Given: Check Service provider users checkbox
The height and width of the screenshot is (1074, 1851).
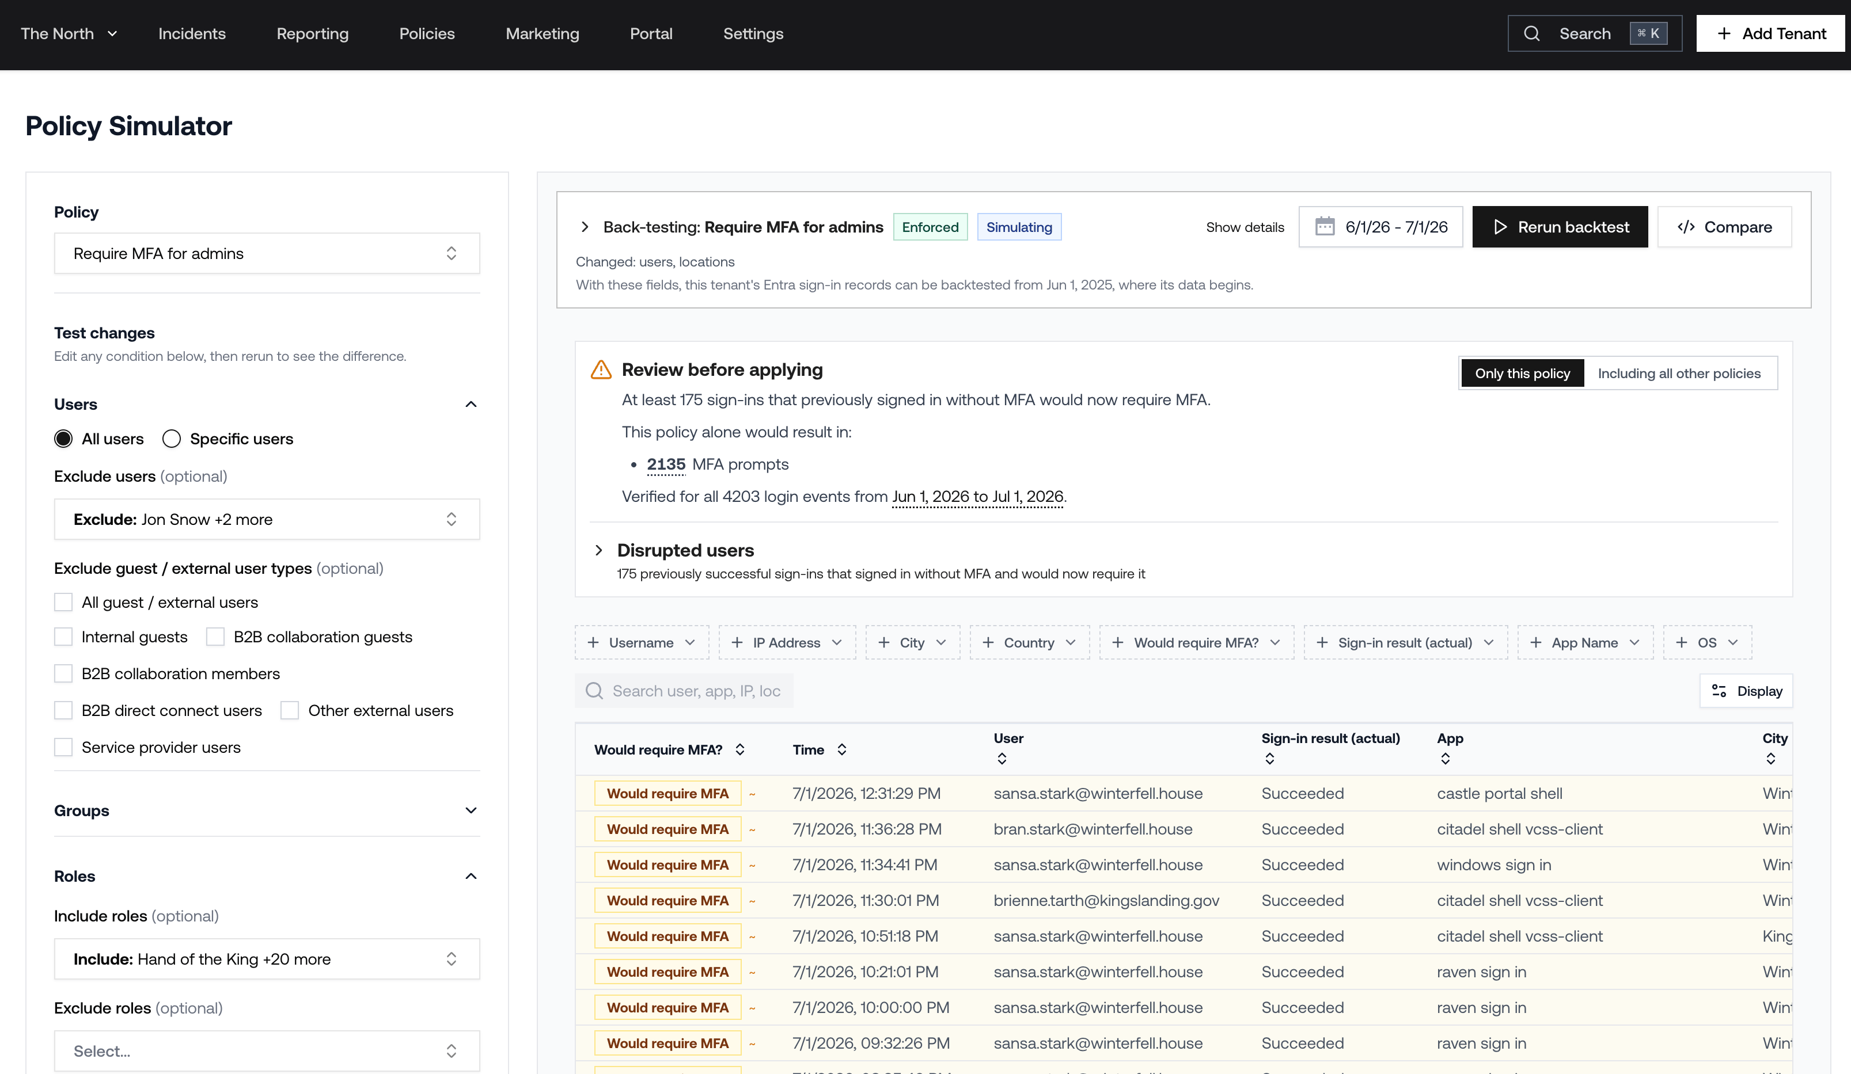Looking at the screenshot, I should tap(63, 747).
